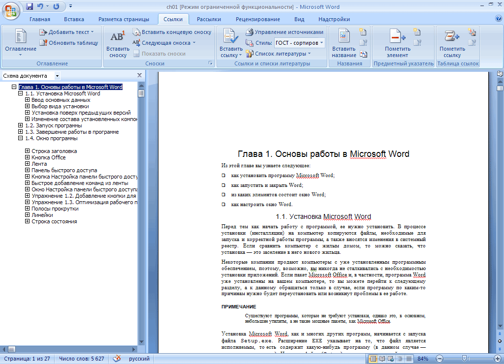Switch to Full Screen Reading view
Screen dimensions: 504x364
pyautogui.click(x=382, y=359)
